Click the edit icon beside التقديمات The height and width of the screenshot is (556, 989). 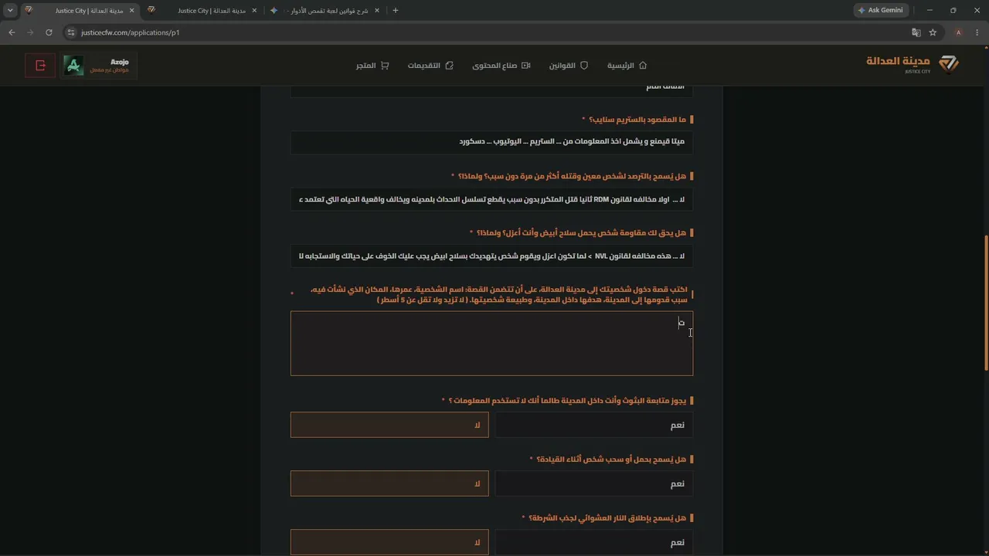tap(450, 66)
